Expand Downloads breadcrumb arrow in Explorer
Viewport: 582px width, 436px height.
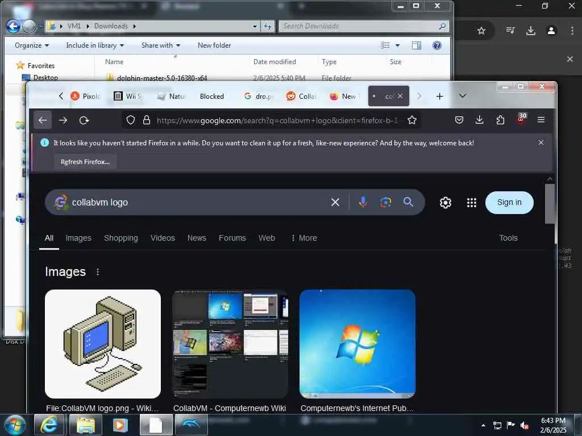134,26
